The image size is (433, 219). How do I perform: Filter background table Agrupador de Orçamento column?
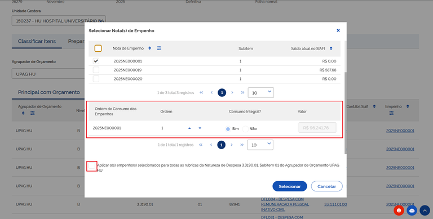coord(33,113)
